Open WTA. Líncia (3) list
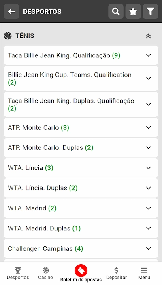Image resolution: width=162 pixels, height=285 pixels. tap(81, 168)
